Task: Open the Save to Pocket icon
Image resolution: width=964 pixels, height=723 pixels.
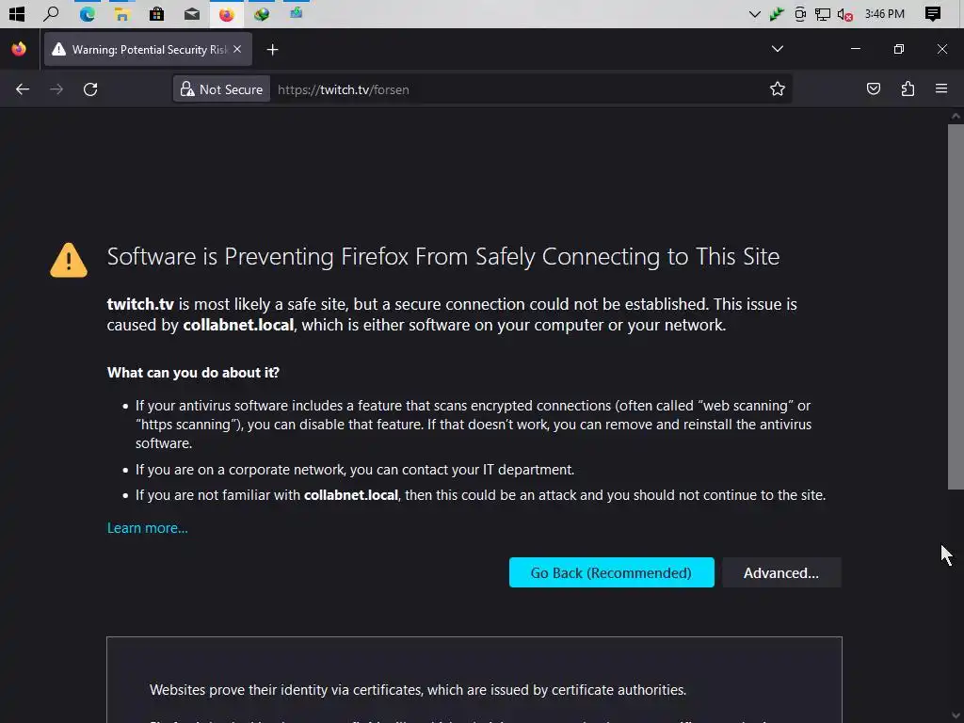Action: point(874,89)
